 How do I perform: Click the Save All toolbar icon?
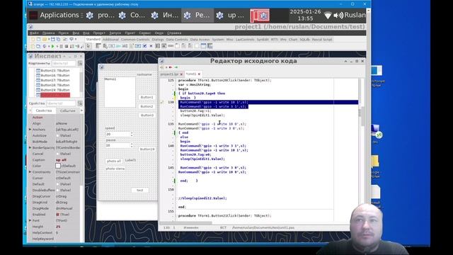(58, 39)
